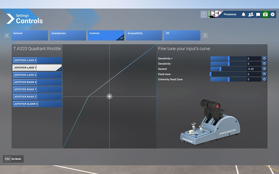Click PirateAntz profile avatar
The width and height of the screenshot is (279, 174).
215,14
